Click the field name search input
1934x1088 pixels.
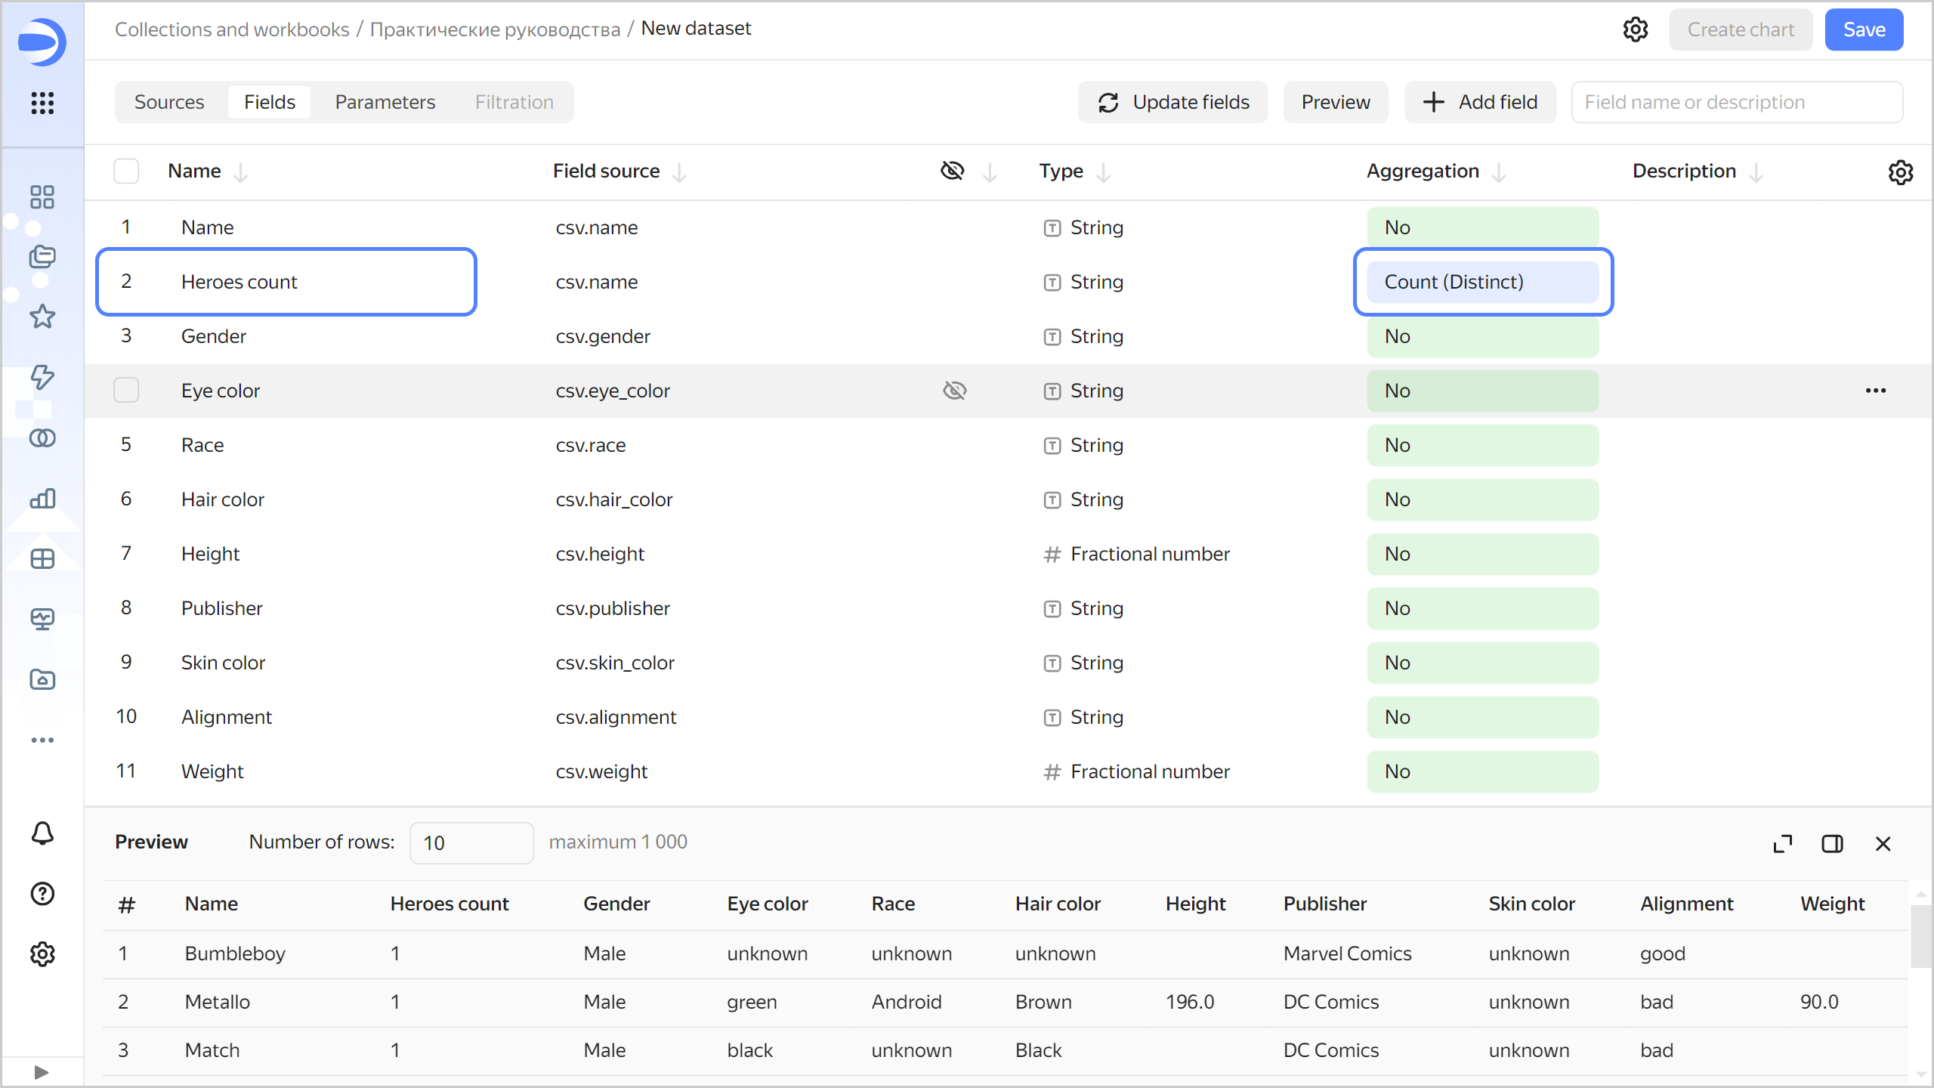1736,102
